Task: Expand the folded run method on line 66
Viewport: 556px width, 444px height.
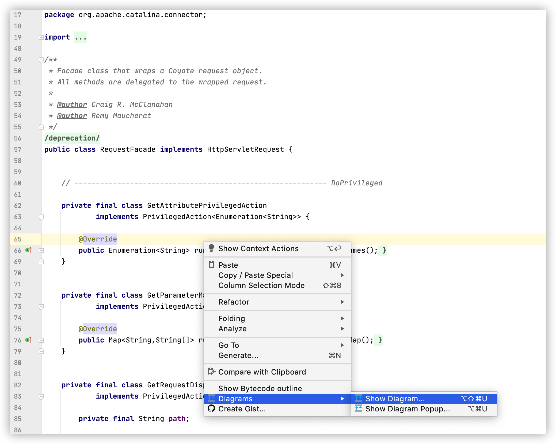Action: (41, 251)
